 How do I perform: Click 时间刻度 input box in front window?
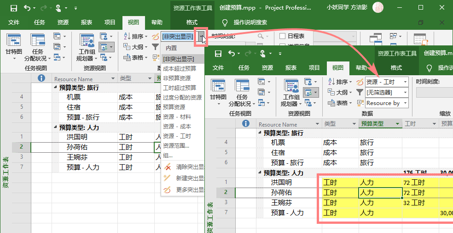434,93
